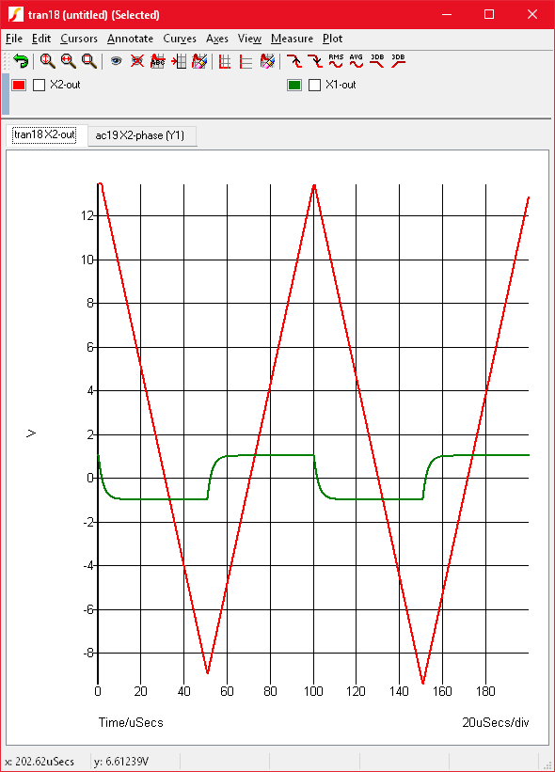
Task: Check the X1-out curve checkbox
Action: point(315,86)
